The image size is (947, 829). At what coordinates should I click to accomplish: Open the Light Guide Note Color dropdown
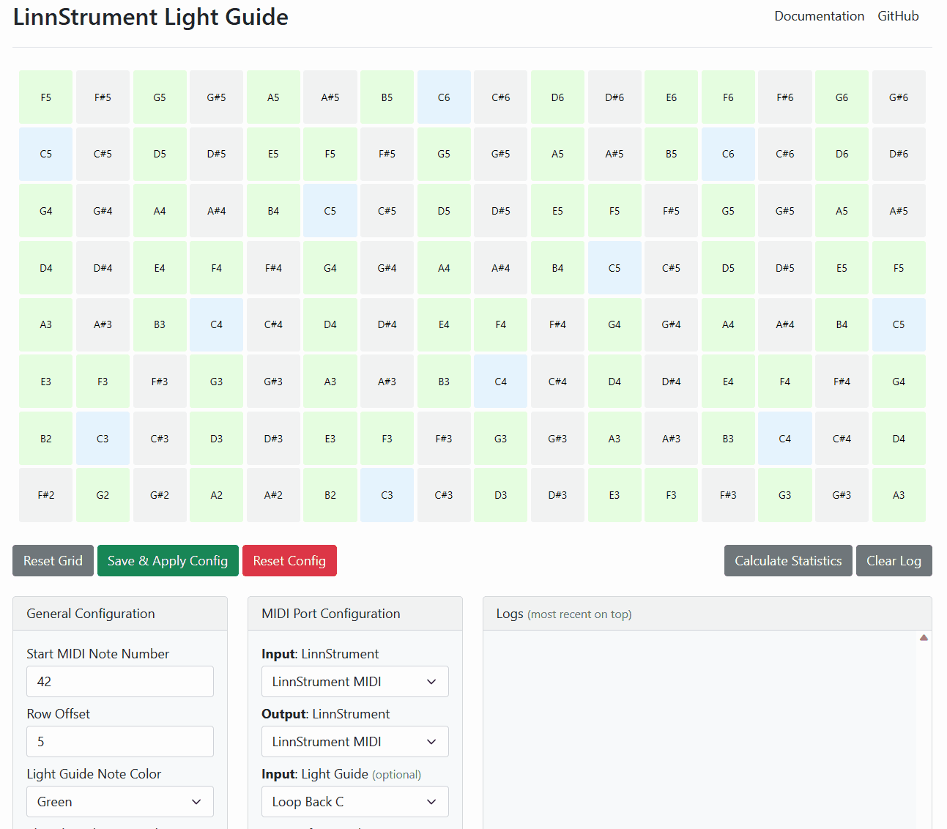click(x=120, y=802)
